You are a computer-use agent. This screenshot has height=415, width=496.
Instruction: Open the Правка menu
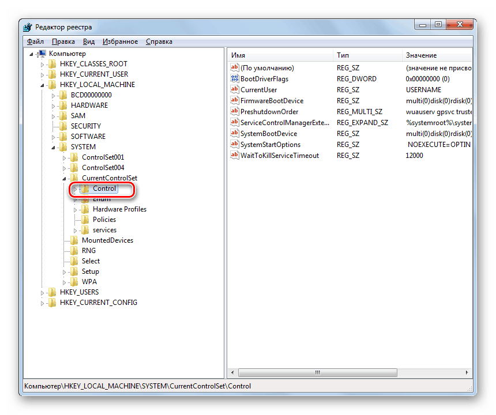[63, 41]
